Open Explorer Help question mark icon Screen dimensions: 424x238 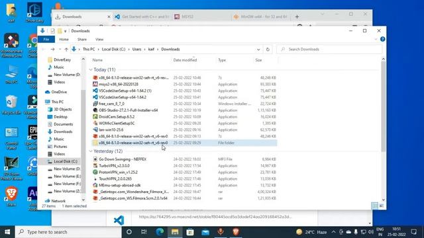[382, 39]
